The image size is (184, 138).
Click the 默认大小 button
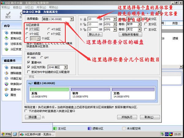95,34
